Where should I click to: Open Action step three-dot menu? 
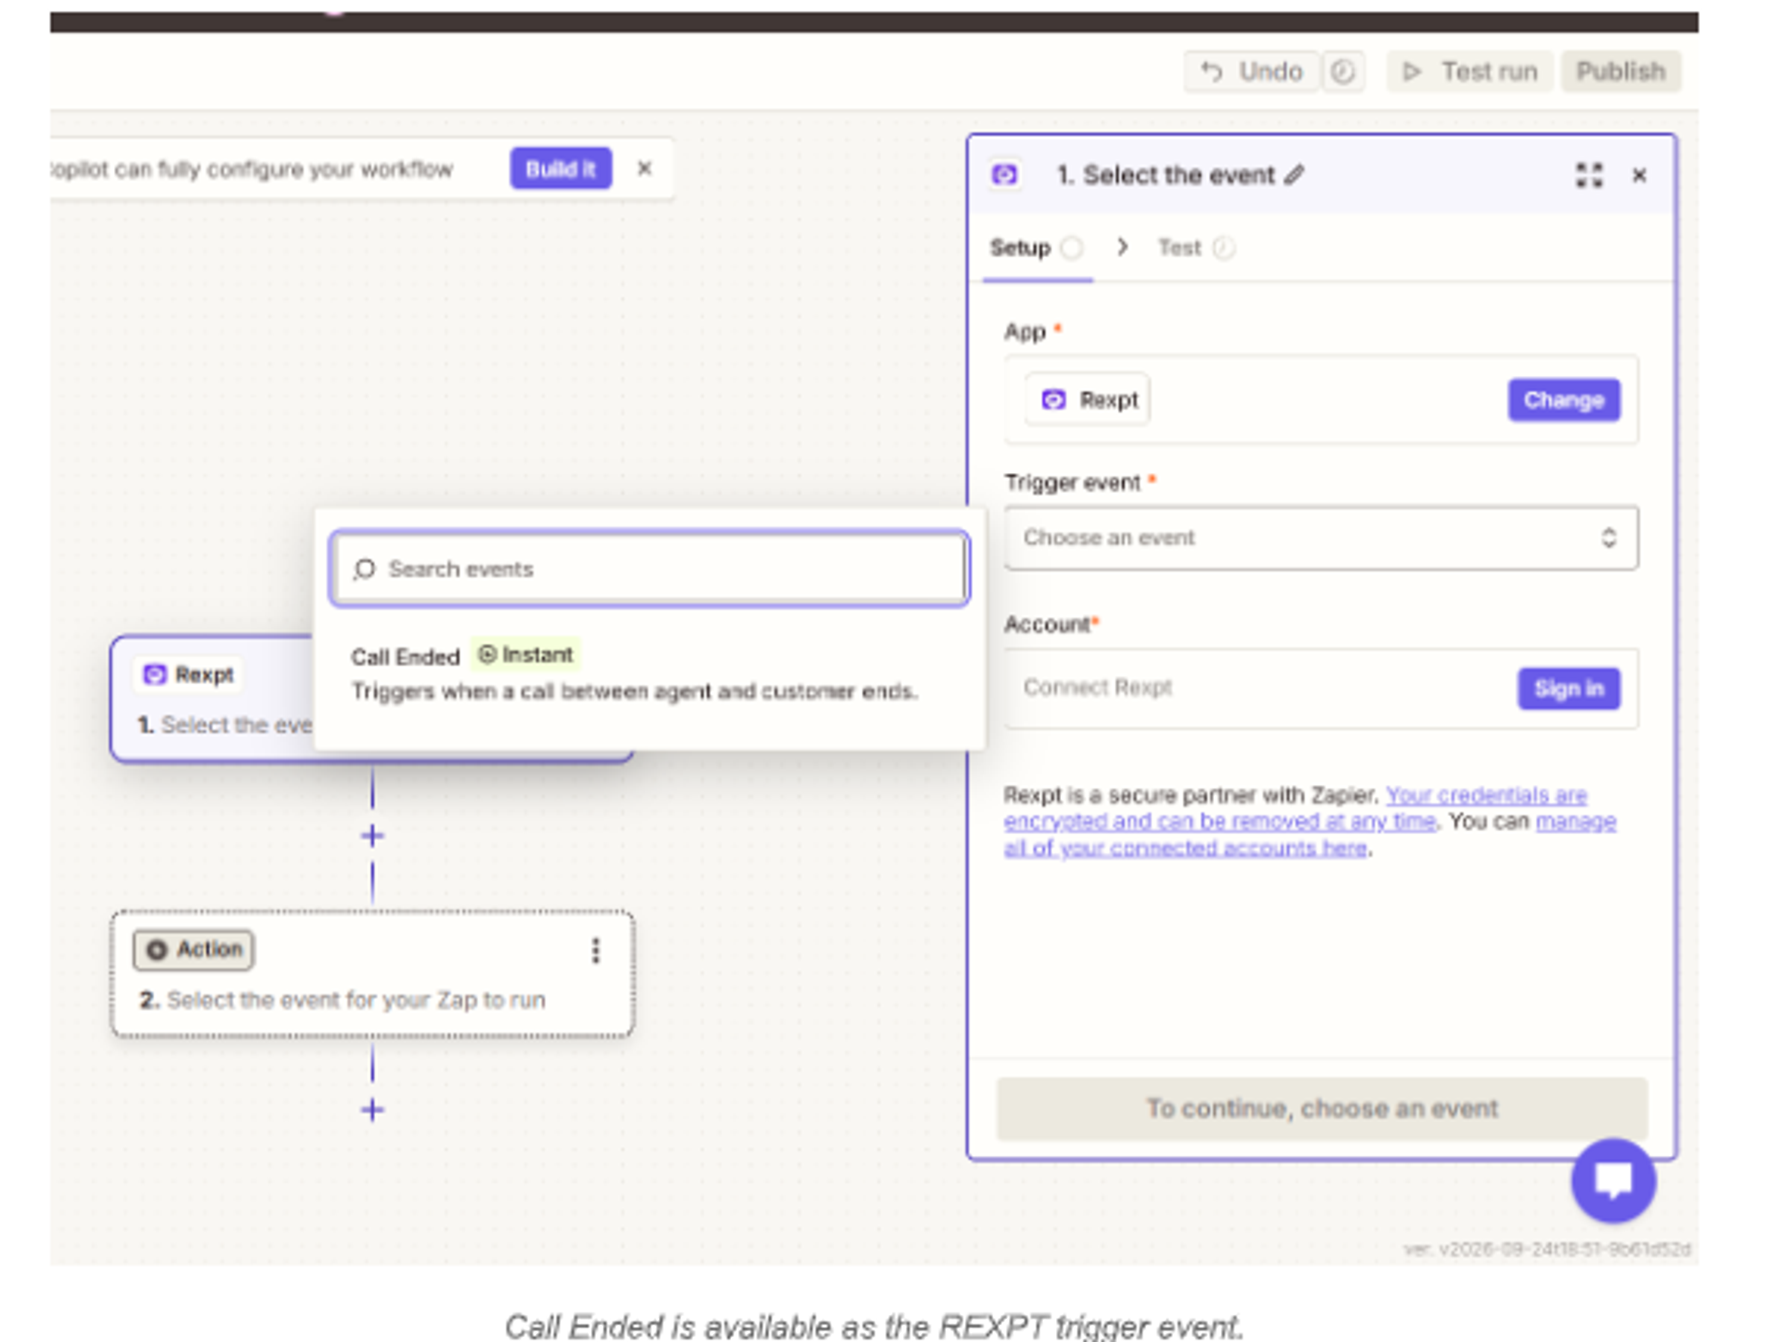coord(595,951)
